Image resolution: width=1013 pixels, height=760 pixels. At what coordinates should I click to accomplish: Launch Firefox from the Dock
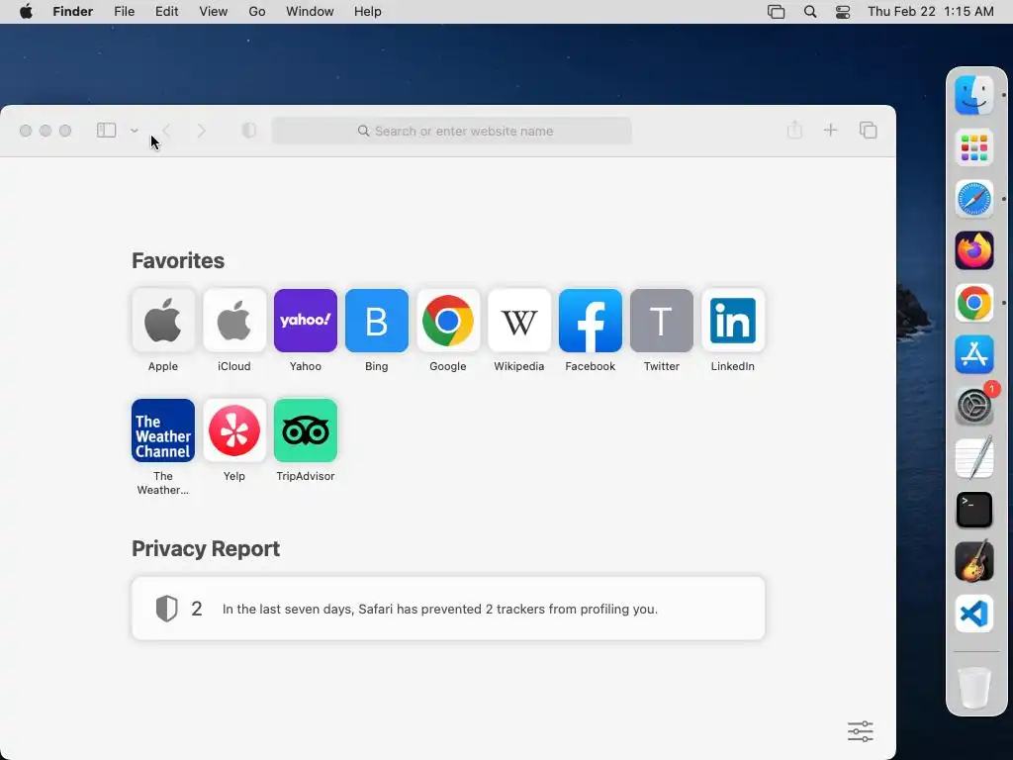[x=974, y=250]
